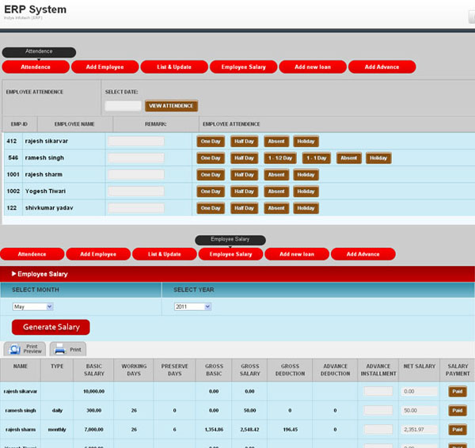Mark One Day for rajesh sikarvar
Screen dimensions: 475x448
[x=211, y=142]
